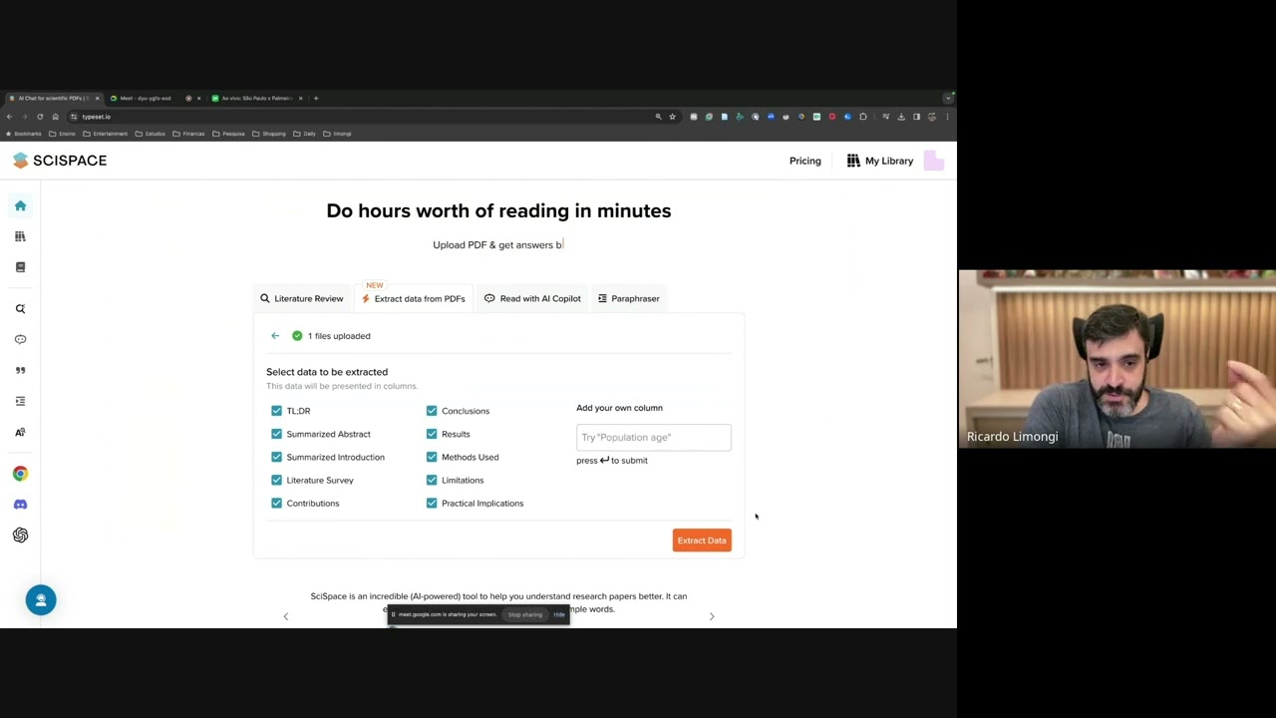This screenshot has height=718, width=1276.
Task: Open the Chrome side panel icon
Action: click(x=916, y=117)
